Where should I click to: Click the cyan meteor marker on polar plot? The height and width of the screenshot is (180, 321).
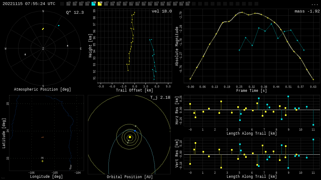click(59, 25)
